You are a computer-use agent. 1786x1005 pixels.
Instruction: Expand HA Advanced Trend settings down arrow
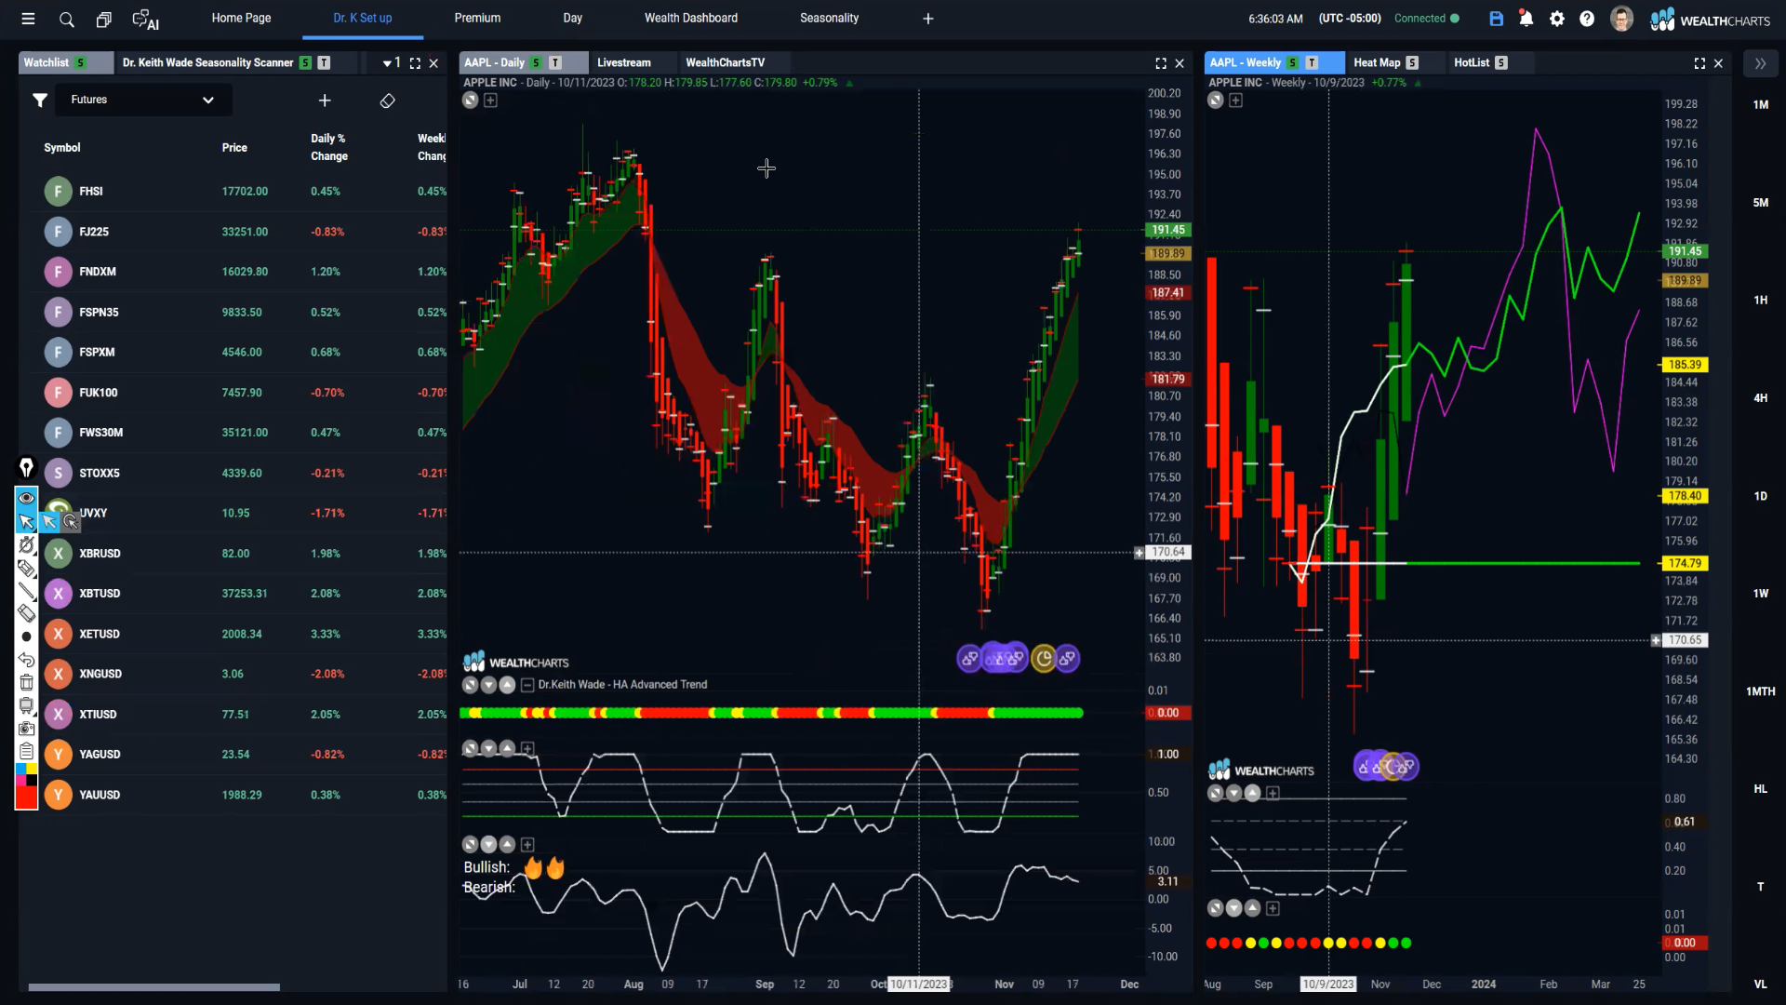click(488, 685)
